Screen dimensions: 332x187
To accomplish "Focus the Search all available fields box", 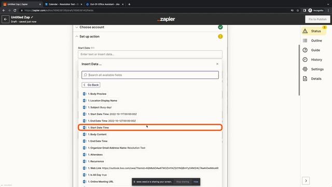I will click(150, 75).
